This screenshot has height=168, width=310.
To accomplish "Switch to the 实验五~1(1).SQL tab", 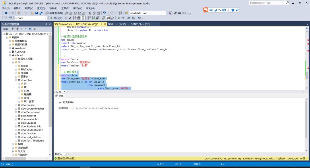I will pyautogui.click(x=129, y=24).
